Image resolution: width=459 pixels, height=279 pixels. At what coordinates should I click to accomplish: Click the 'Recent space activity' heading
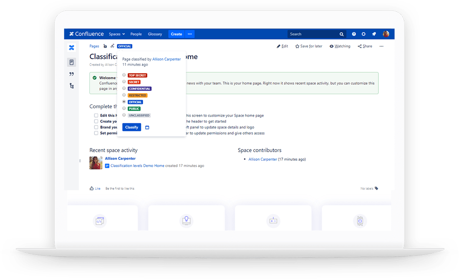click(113, 150)
